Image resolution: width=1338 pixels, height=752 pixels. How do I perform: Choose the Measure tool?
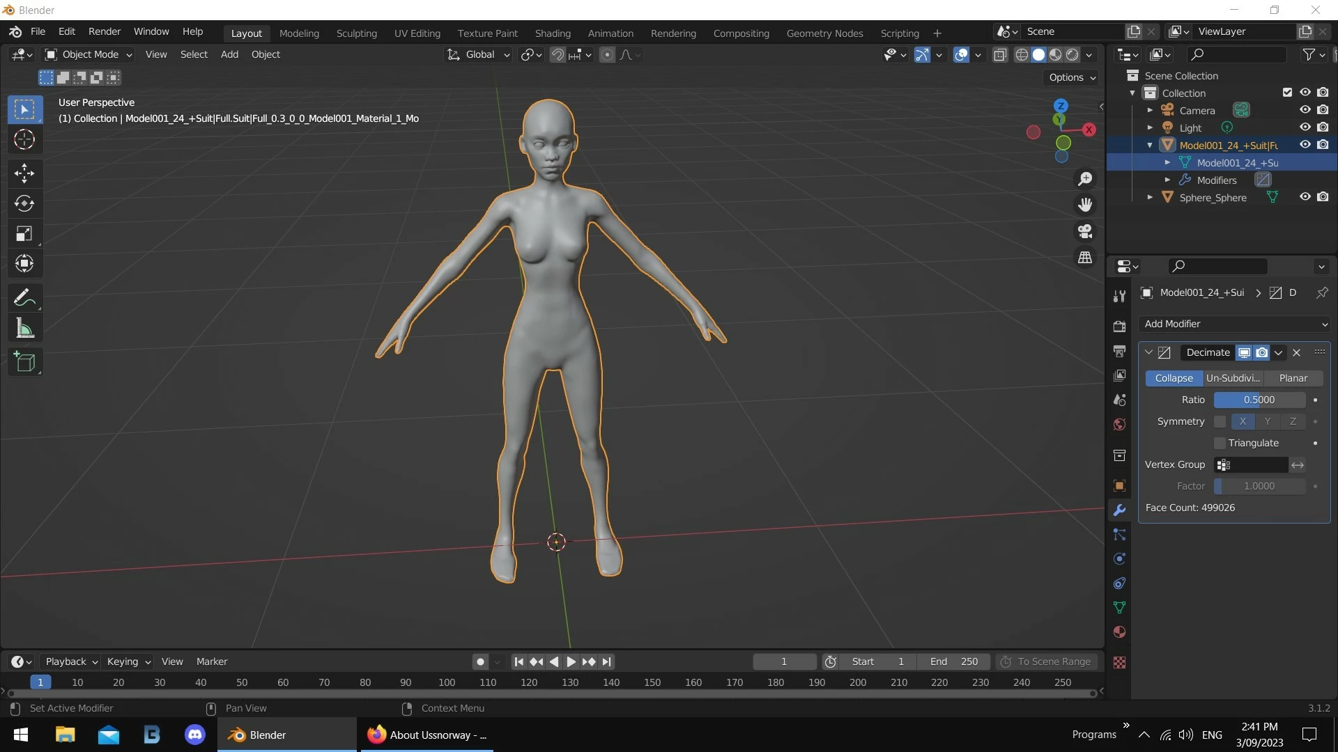(x=24, y=328)
